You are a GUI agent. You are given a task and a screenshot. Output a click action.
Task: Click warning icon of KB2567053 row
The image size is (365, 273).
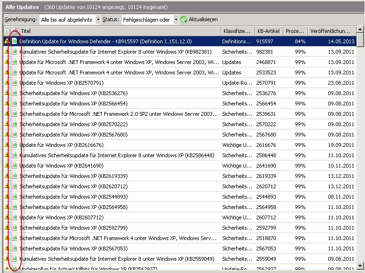7,249
